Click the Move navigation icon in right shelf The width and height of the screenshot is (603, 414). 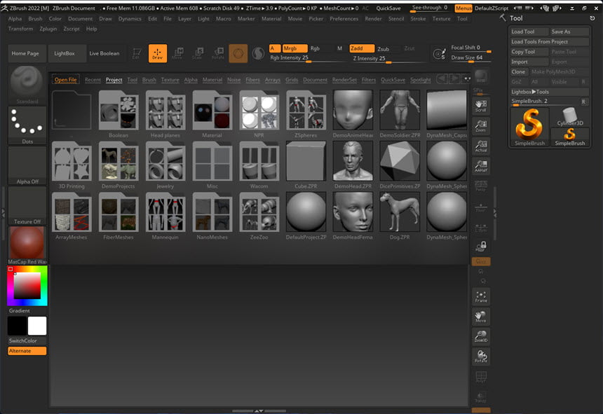(481, 317)
